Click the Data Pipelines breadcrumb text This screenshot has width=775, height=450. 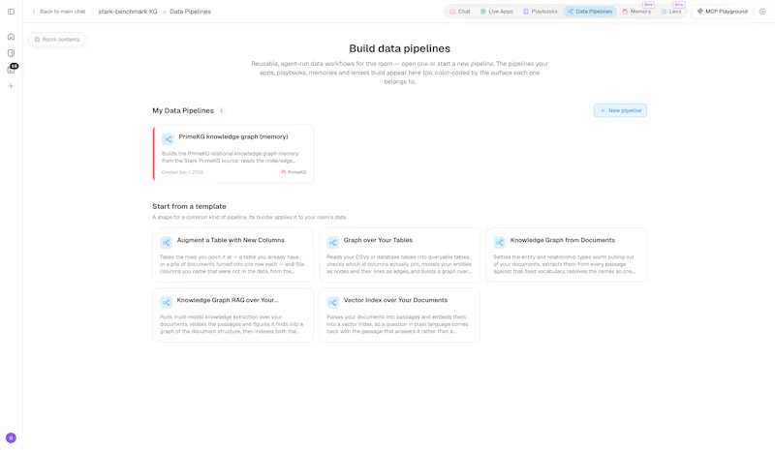point(190,12)
